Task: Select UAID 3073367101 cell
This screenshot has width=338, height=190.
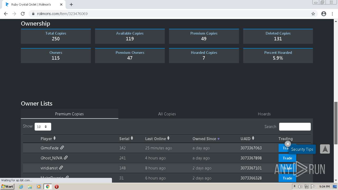Action: click(251, 168)
